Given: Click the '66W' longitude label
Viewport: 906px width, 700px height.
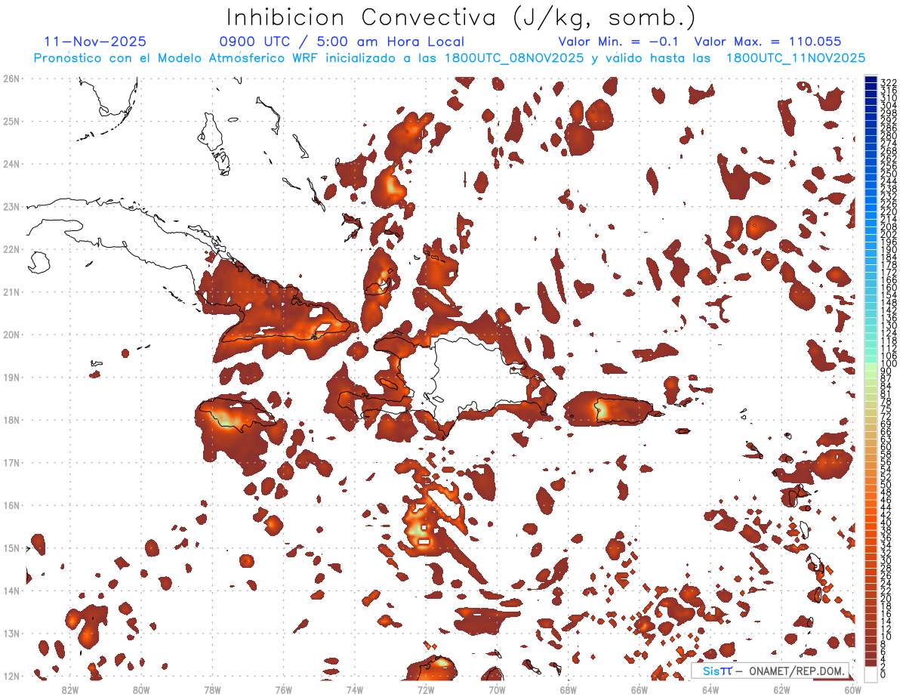Looking at the screenshot, I should (639, 689).
